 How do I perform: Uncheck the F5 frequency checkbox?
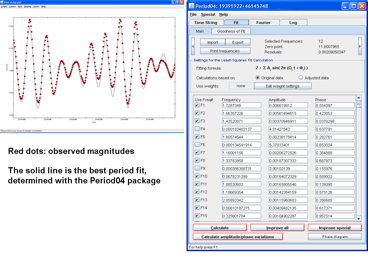point(197,137)
